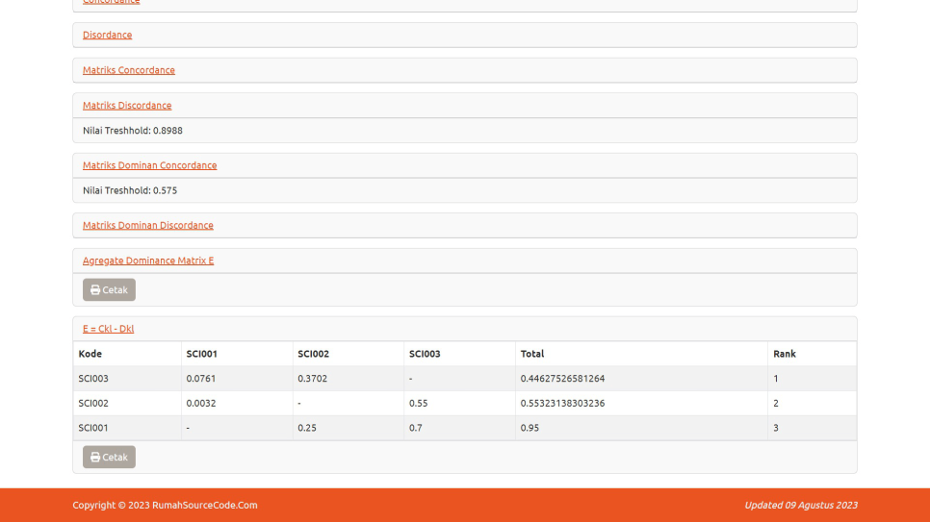Click total 0.55323138303236

[x=563, y=404]
